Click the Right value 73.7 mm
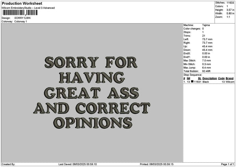Screen dimensions: 236x167 [207, 43]
